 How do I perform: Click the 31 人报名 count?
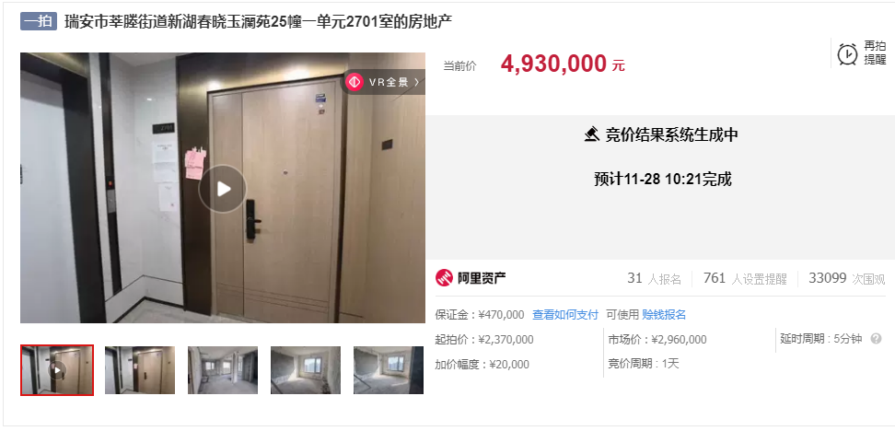[x=654, y=278]
